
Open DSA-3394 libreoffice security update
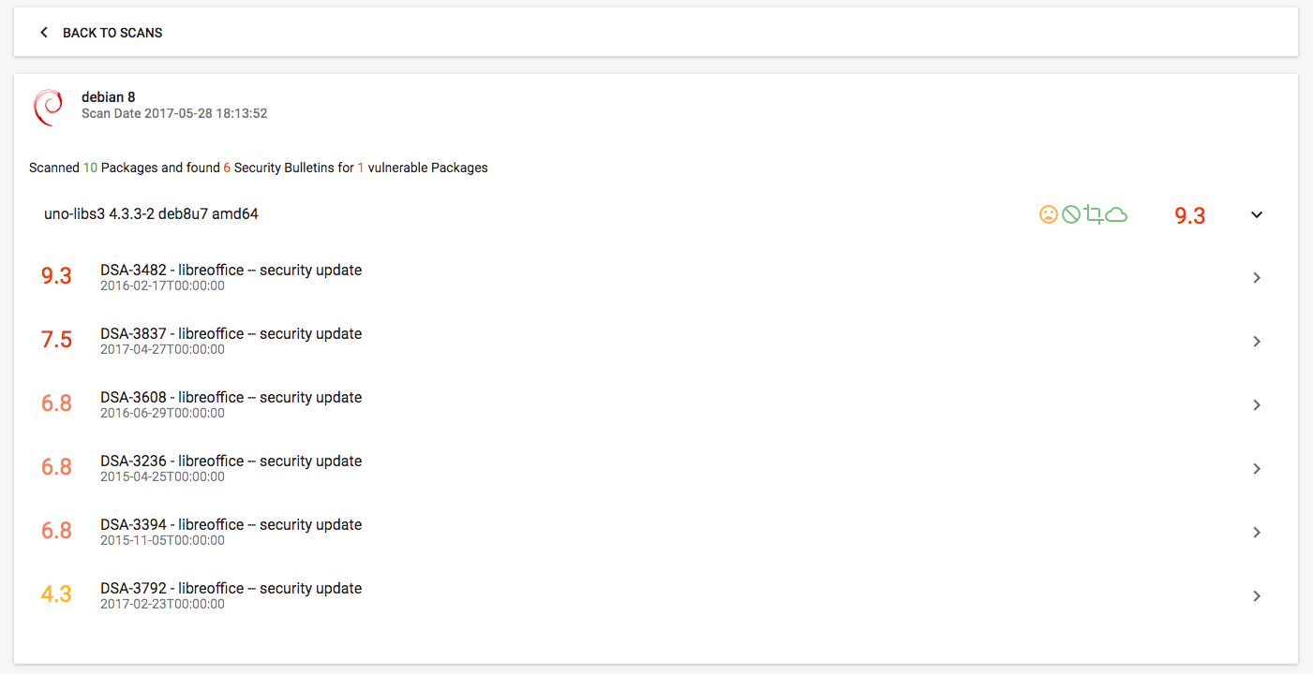(231, 524)
